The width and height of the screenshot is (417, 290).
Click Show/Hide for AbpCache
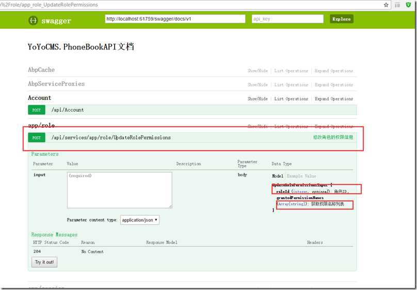(258, 71)
